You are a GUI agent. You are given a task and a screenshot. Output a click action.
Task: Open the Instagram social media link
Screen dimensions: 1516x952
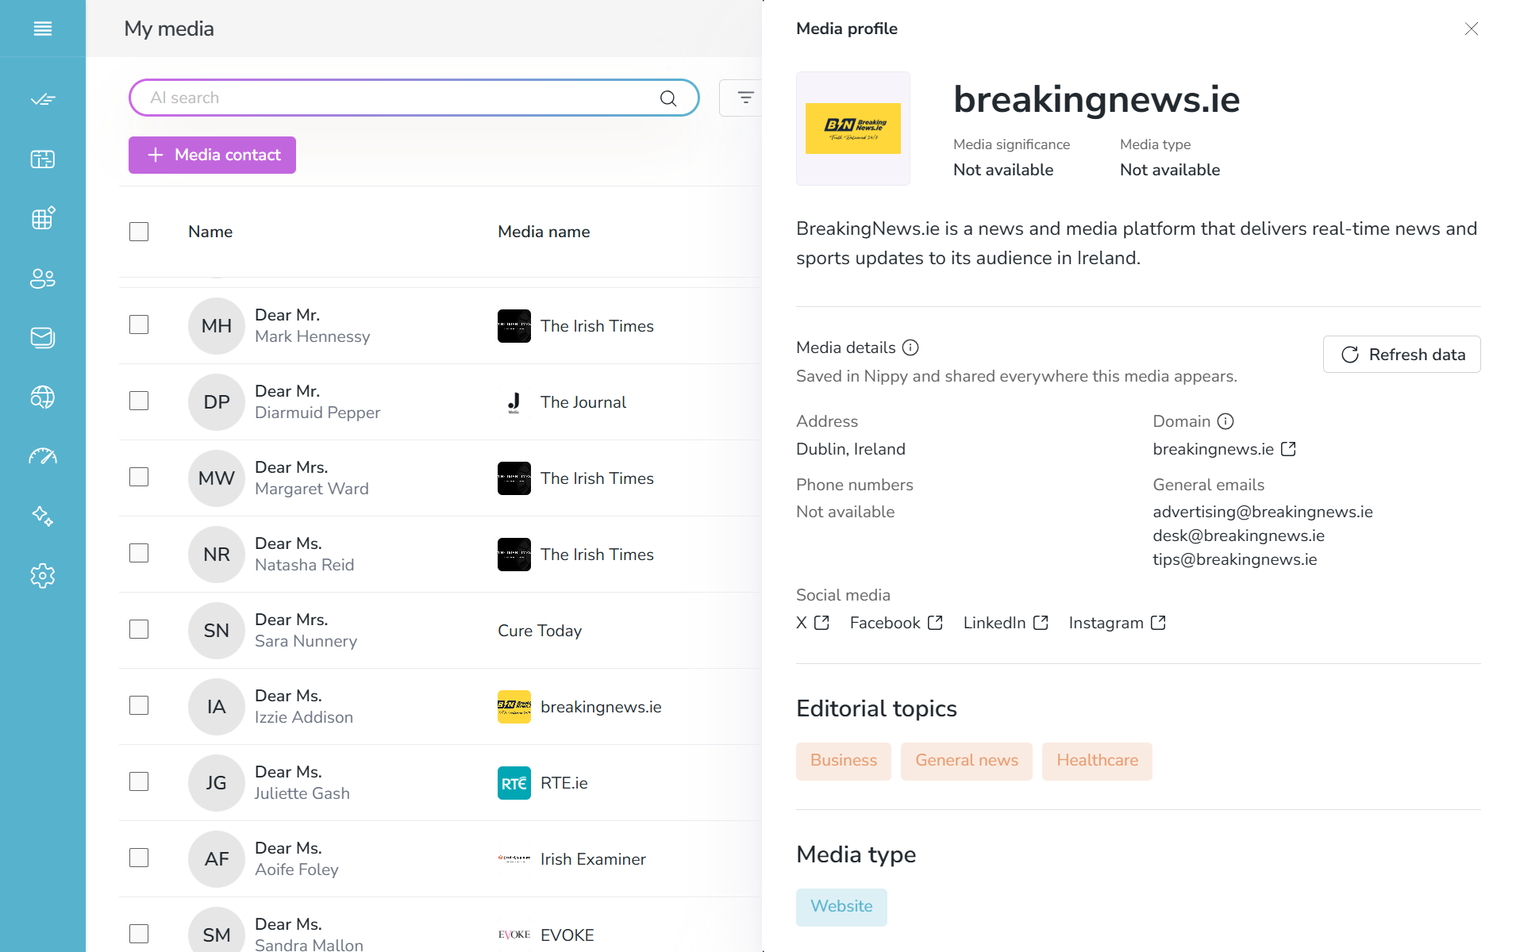click(x=1117, y=623)
